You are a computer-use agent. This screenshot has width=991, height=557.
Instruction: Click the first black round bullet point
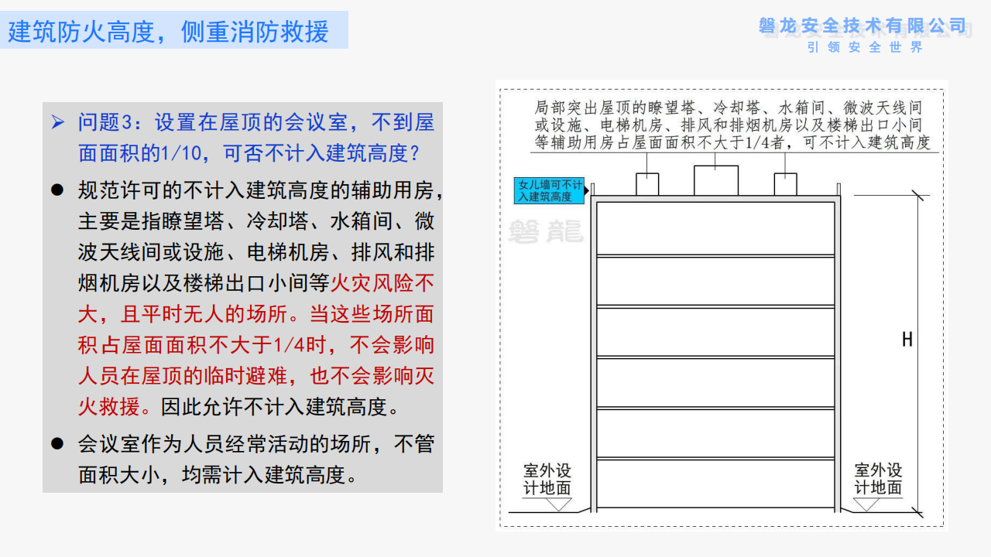coord(57,190)
